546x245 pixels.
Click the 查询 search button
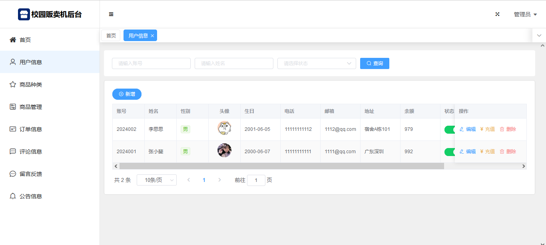(x=375, y=63)
